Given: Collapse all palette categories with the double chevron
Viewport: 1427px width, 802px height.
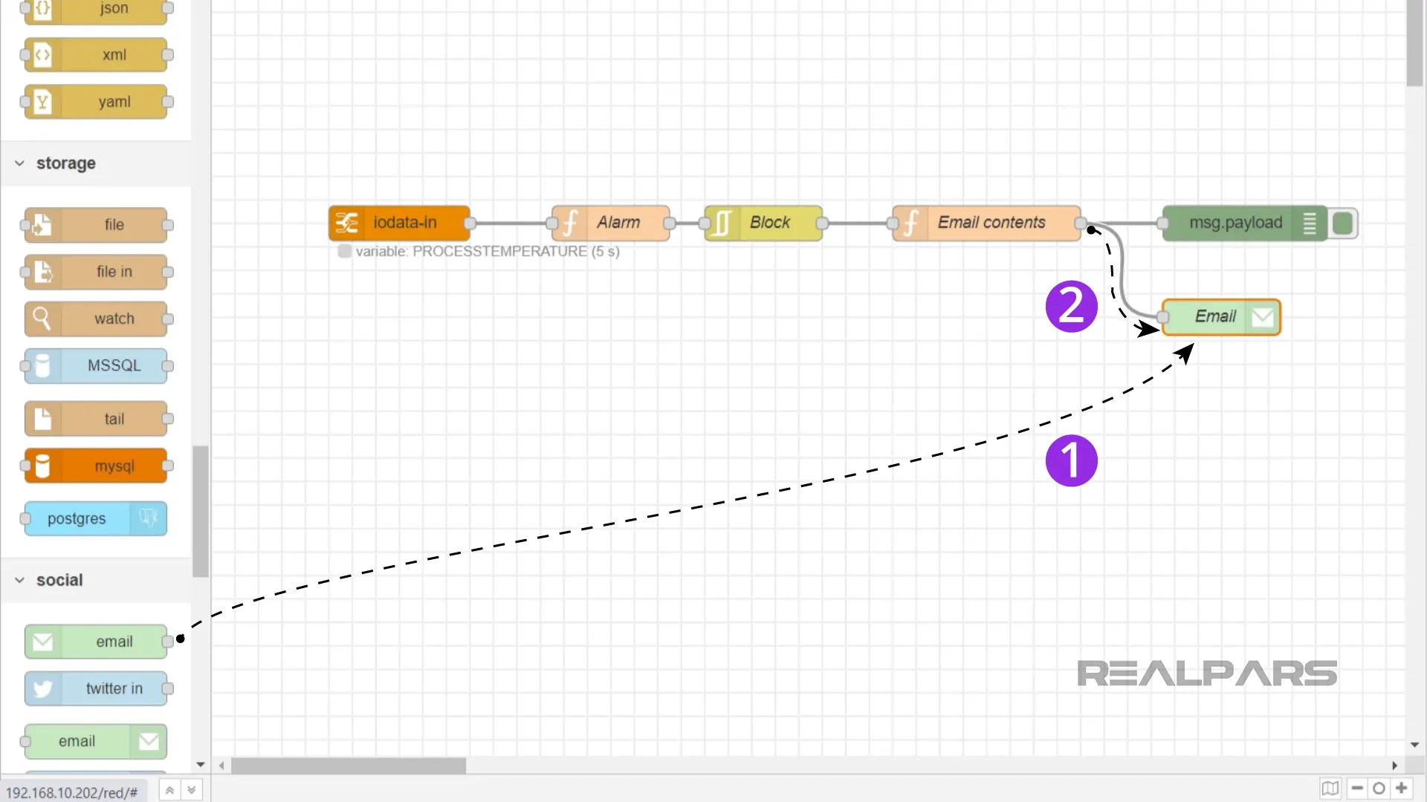Looking at the screenshot, I should point(169,789).
